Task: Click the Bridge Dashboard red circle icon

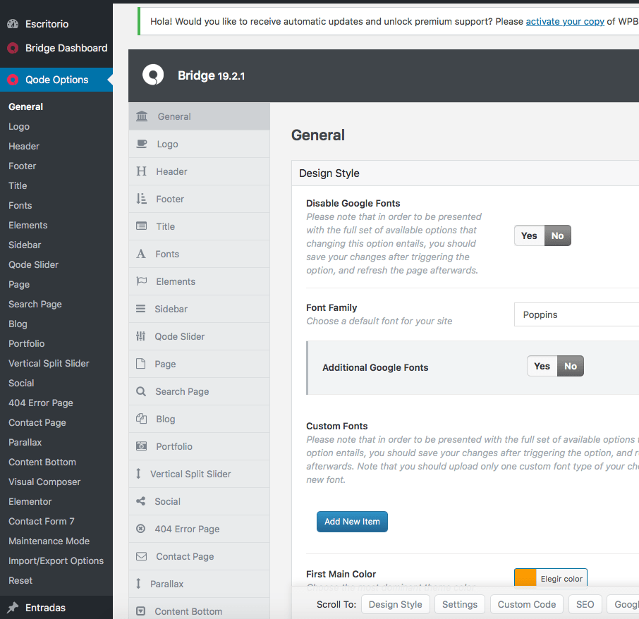Action: coord(13,48)
